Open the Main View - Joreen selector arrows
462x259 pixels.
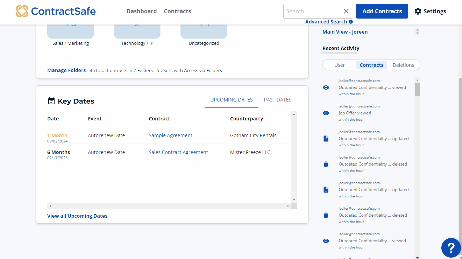point(417,32)
